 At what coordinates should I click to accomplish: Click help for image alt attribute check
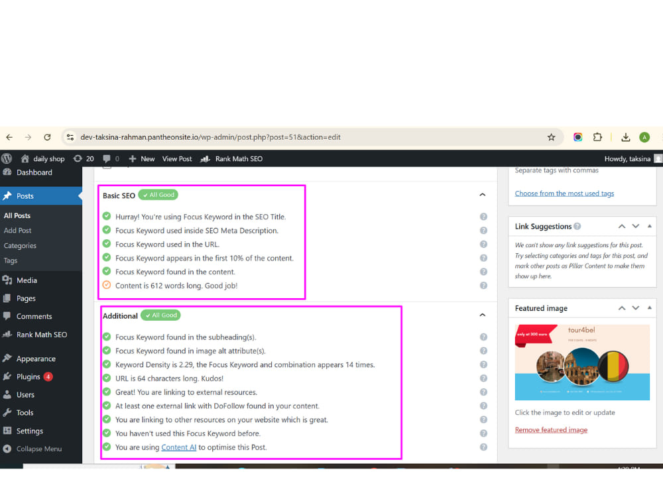pos(483,351)
